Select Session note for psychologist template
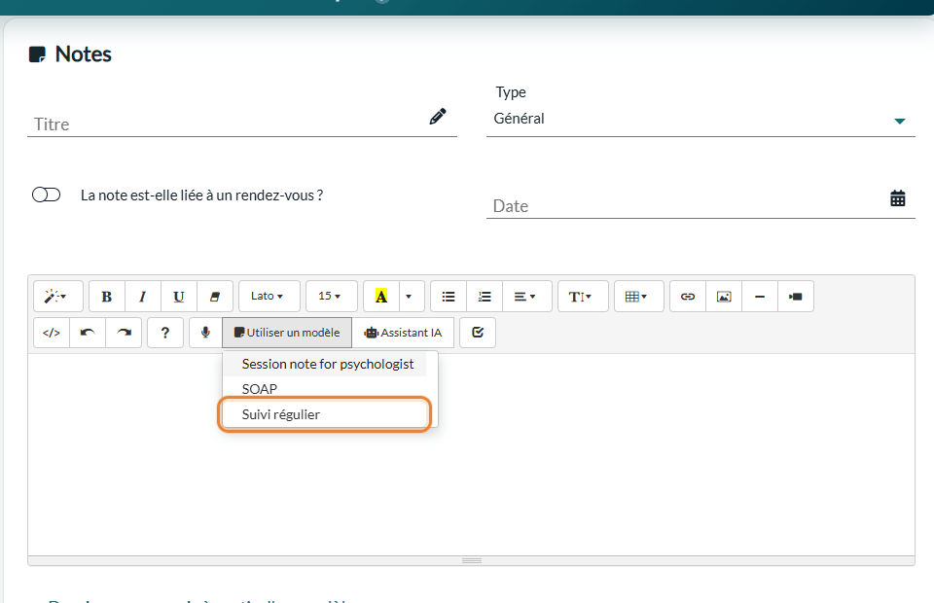 coord(325,365)
